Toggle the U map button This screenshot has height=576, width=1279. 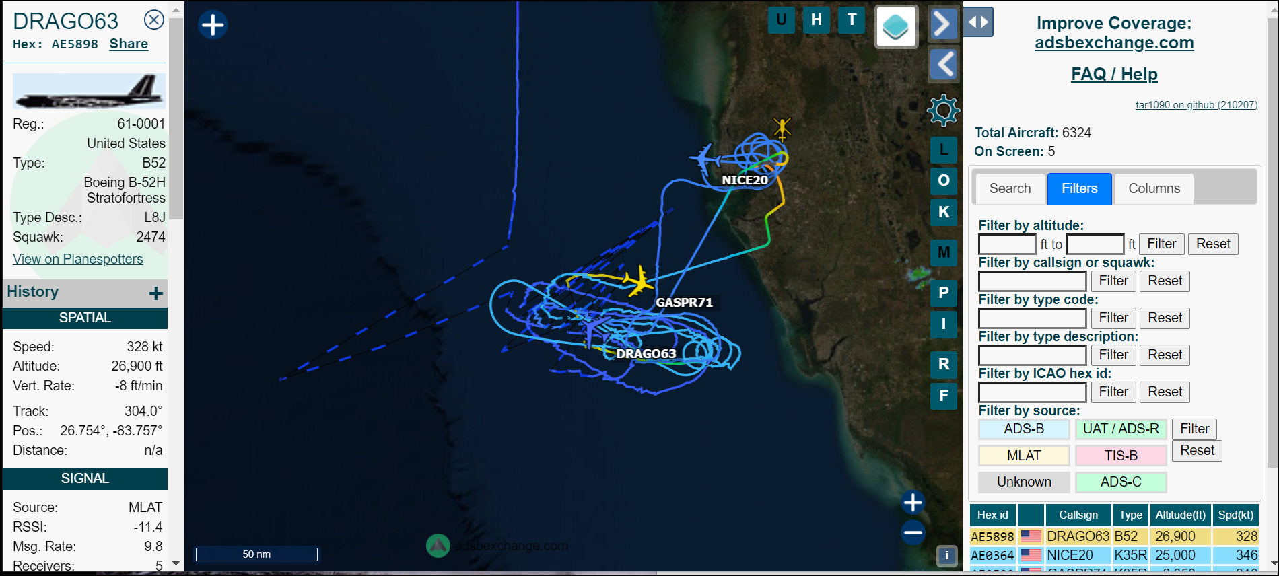click(781, 20)
